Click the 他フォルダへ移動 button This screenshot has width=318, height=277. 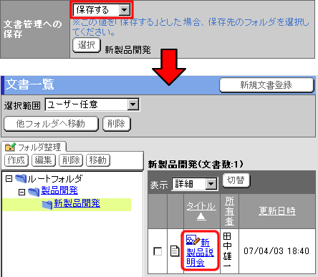[51, 124]
